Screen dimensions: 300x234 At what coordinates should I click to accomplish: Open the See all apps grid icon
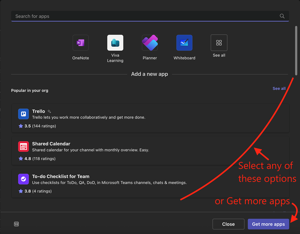(x=219, y=43)
